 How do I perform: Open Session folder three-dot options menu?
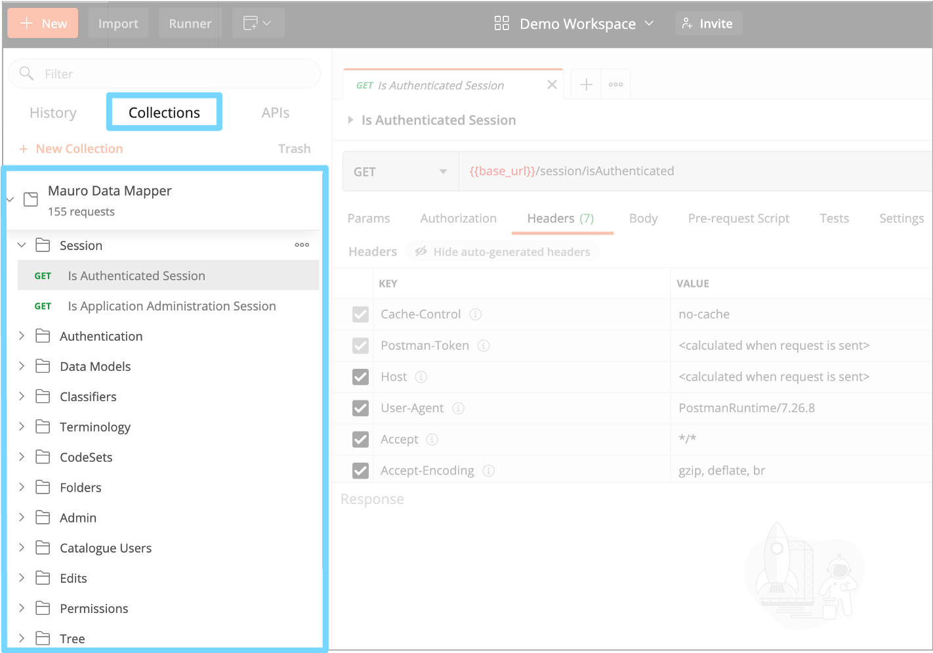302,245
